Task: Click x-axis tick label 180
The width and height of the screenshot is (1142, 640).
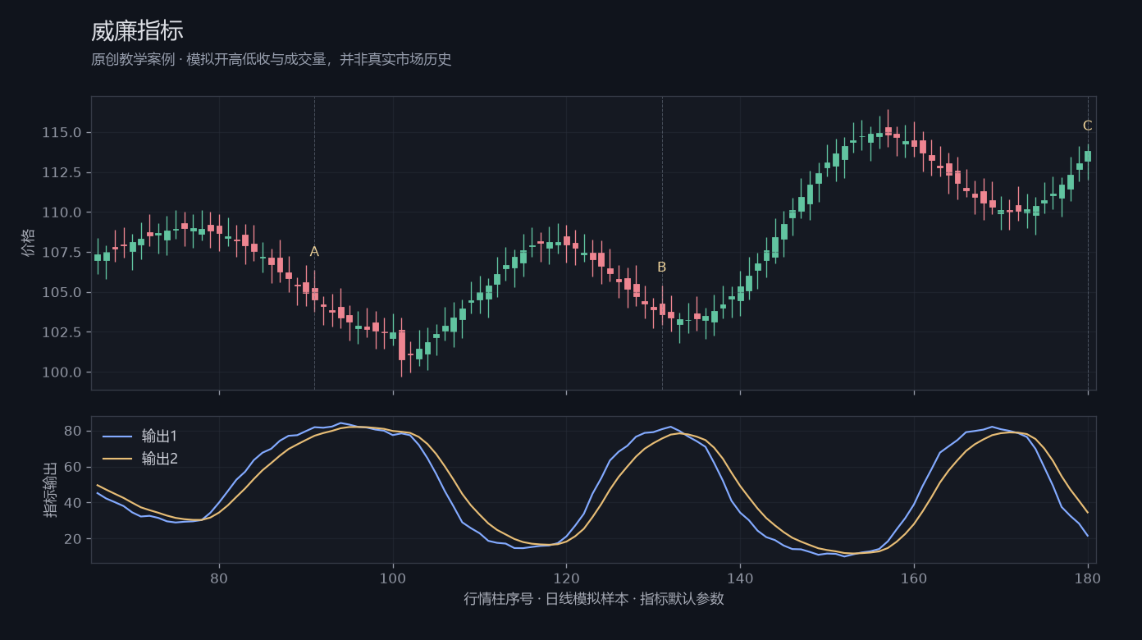Action: click(x=1088, y=578)
